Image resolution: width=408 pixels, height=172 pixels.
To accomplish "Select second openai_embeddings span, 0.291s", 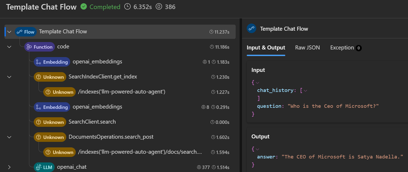I will (x=120, y=107).
